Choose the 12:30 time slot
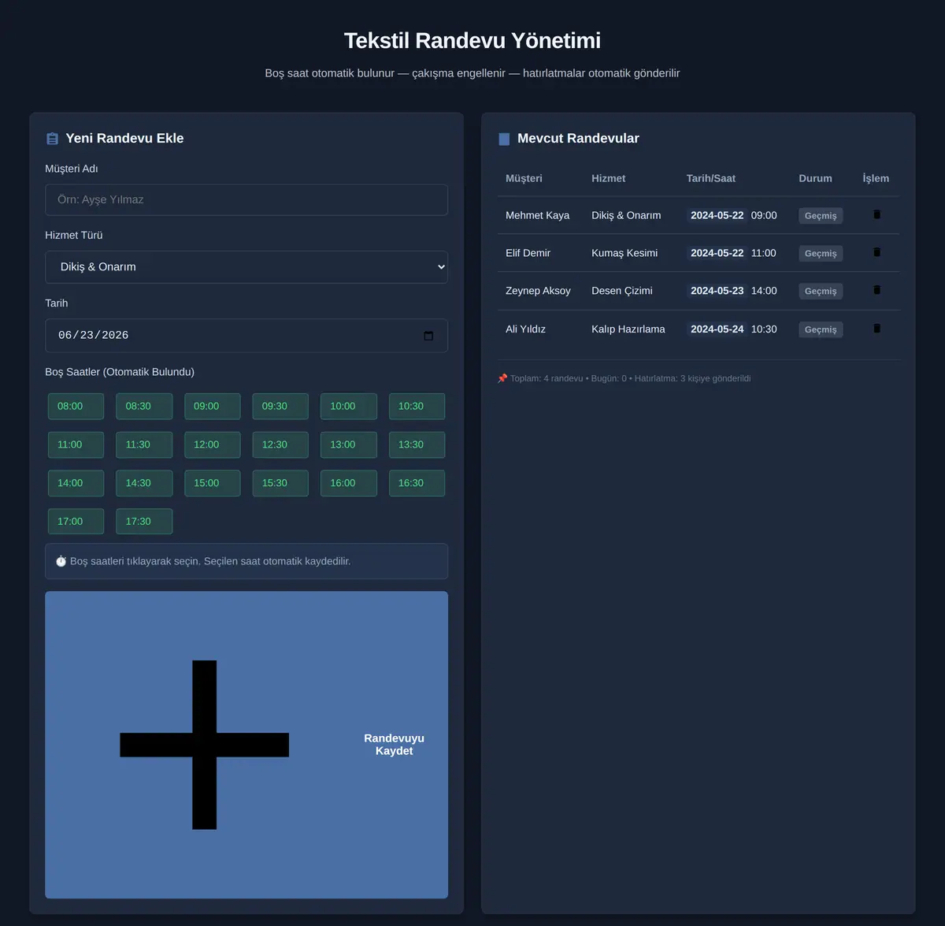The image size is (945, 926). (x=280, y=445)
